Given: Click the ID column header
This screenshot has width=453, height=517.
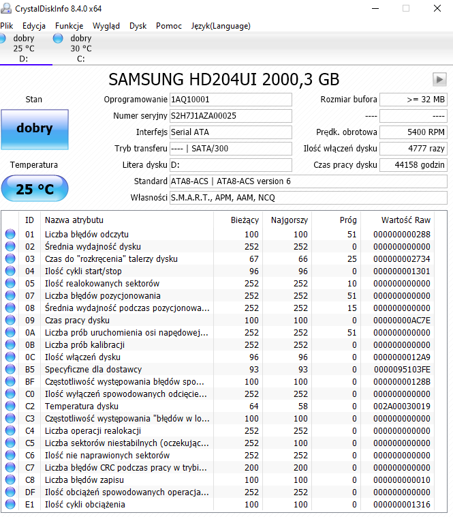Looking at the screenshot, I should 29,220.
